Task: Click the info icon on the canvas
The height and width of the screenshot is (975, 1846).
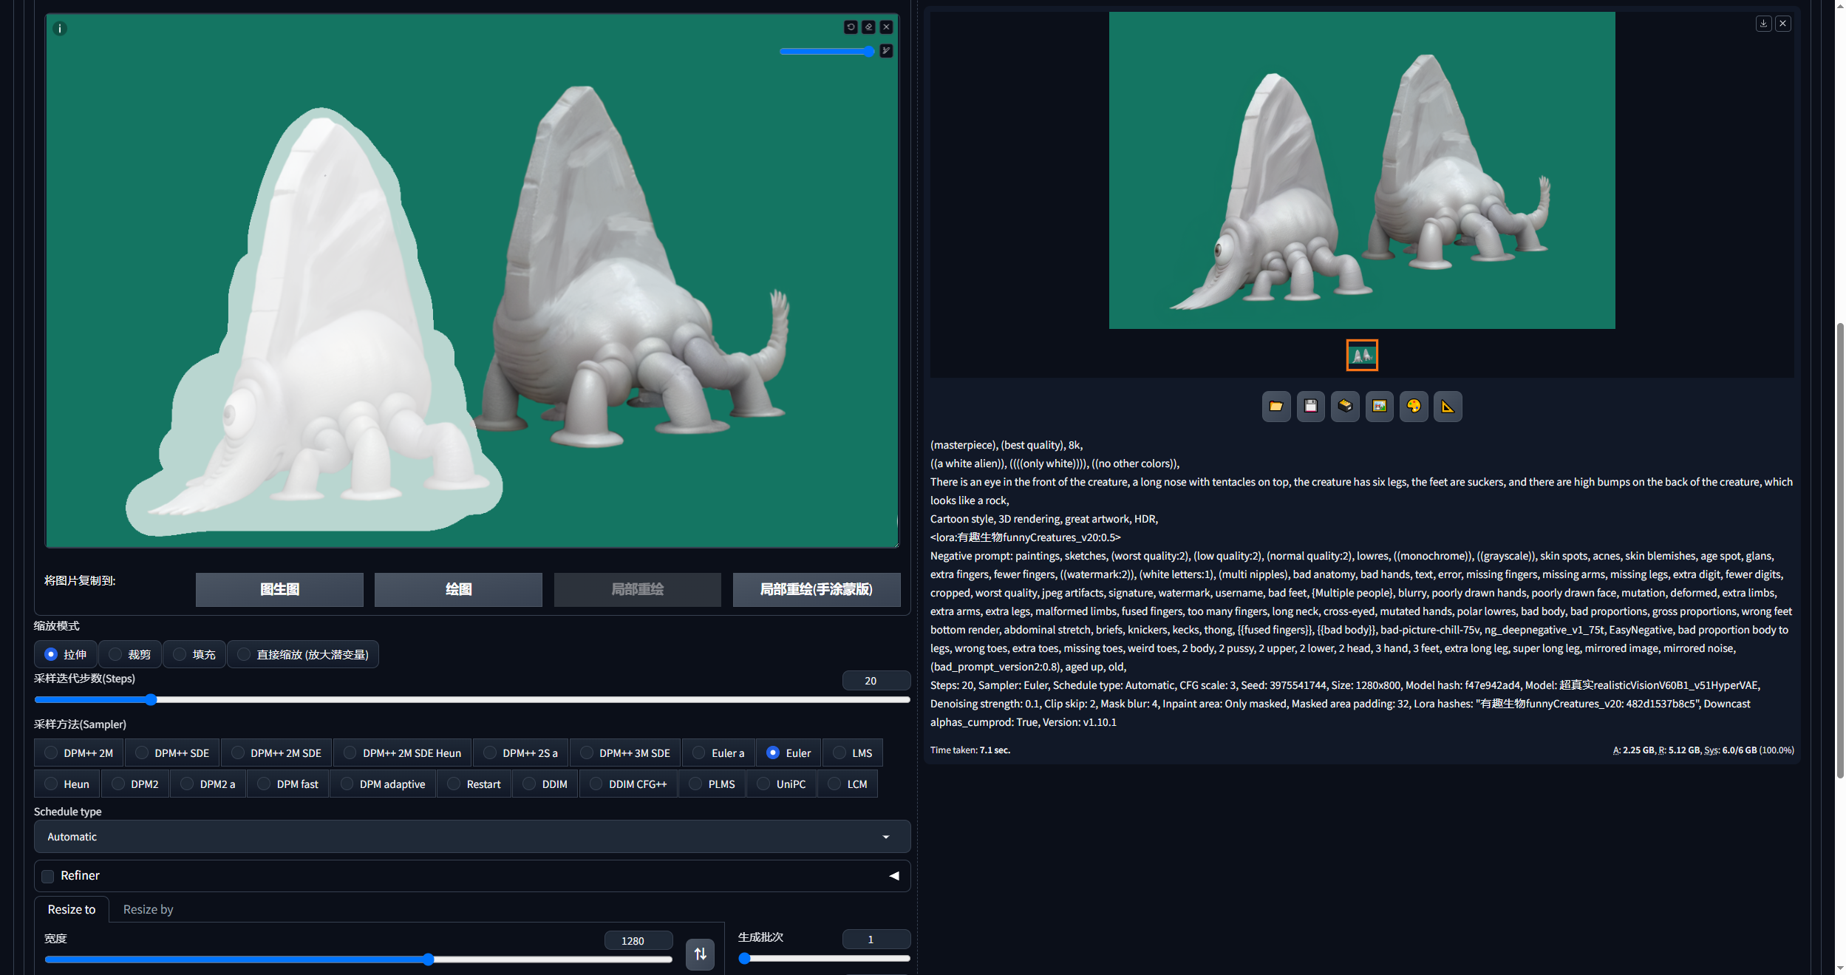Action: click(60, 29)
